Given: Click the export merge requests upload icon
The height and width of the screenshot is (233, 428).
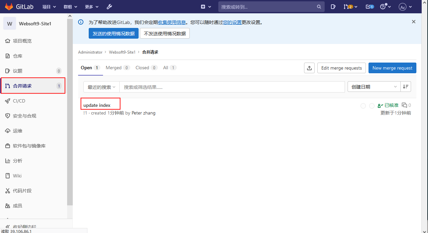Looking at the screenshot, I should (309, 68).
